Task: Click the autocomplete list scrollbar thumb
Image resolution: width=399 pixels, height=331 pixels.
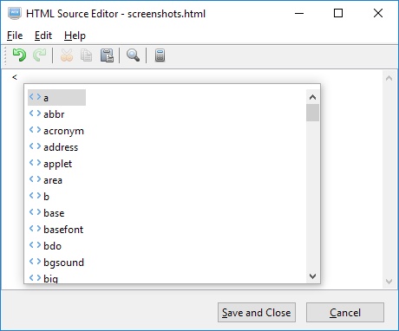Action: pyautogui.click(x=312, y=113)
